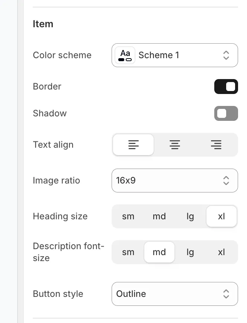Click the chevron on the Image ratio selector
Viewport: 247px width, 323px height.
(226, 181)
